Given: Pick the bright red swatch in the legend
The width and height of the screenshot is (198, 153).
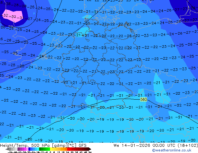Looking at the screenshot, I should [x=68, y=149].
